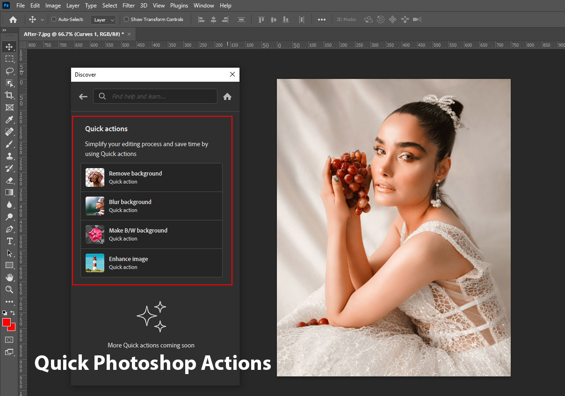Viewport: 565px width, 396px height.
Task: Select the Horizontal Type tool
Action: [9, 241]
